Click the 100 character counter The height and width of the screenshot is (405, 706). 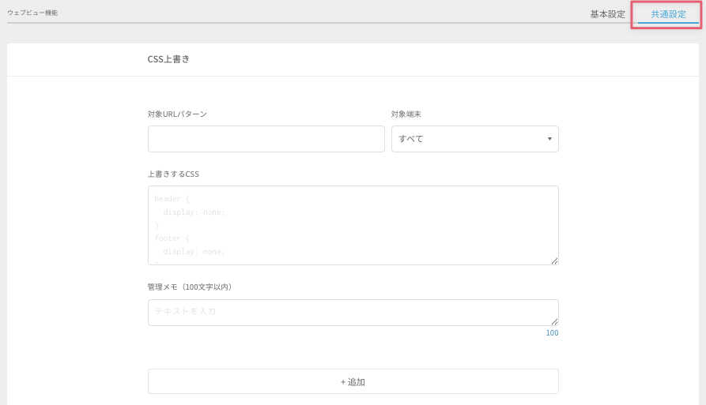coord(552,333)
